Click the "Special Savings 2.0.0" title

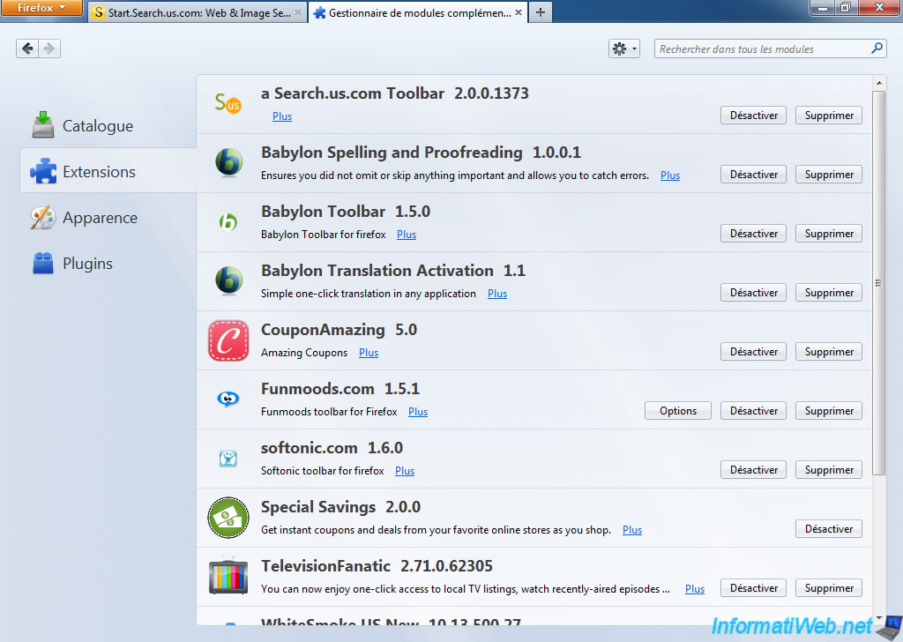[340, 507]
